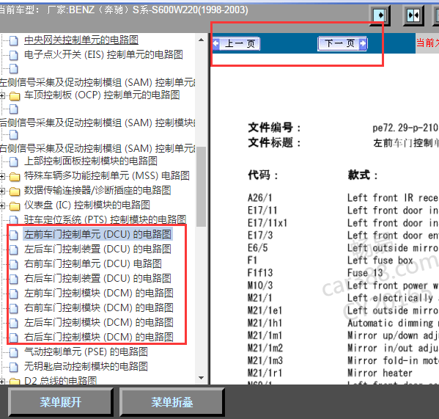The height and width of the screenshot is (419, 439).
Task: Click the tree panel scrollbar thumb
Action: (x=201, y=186)
